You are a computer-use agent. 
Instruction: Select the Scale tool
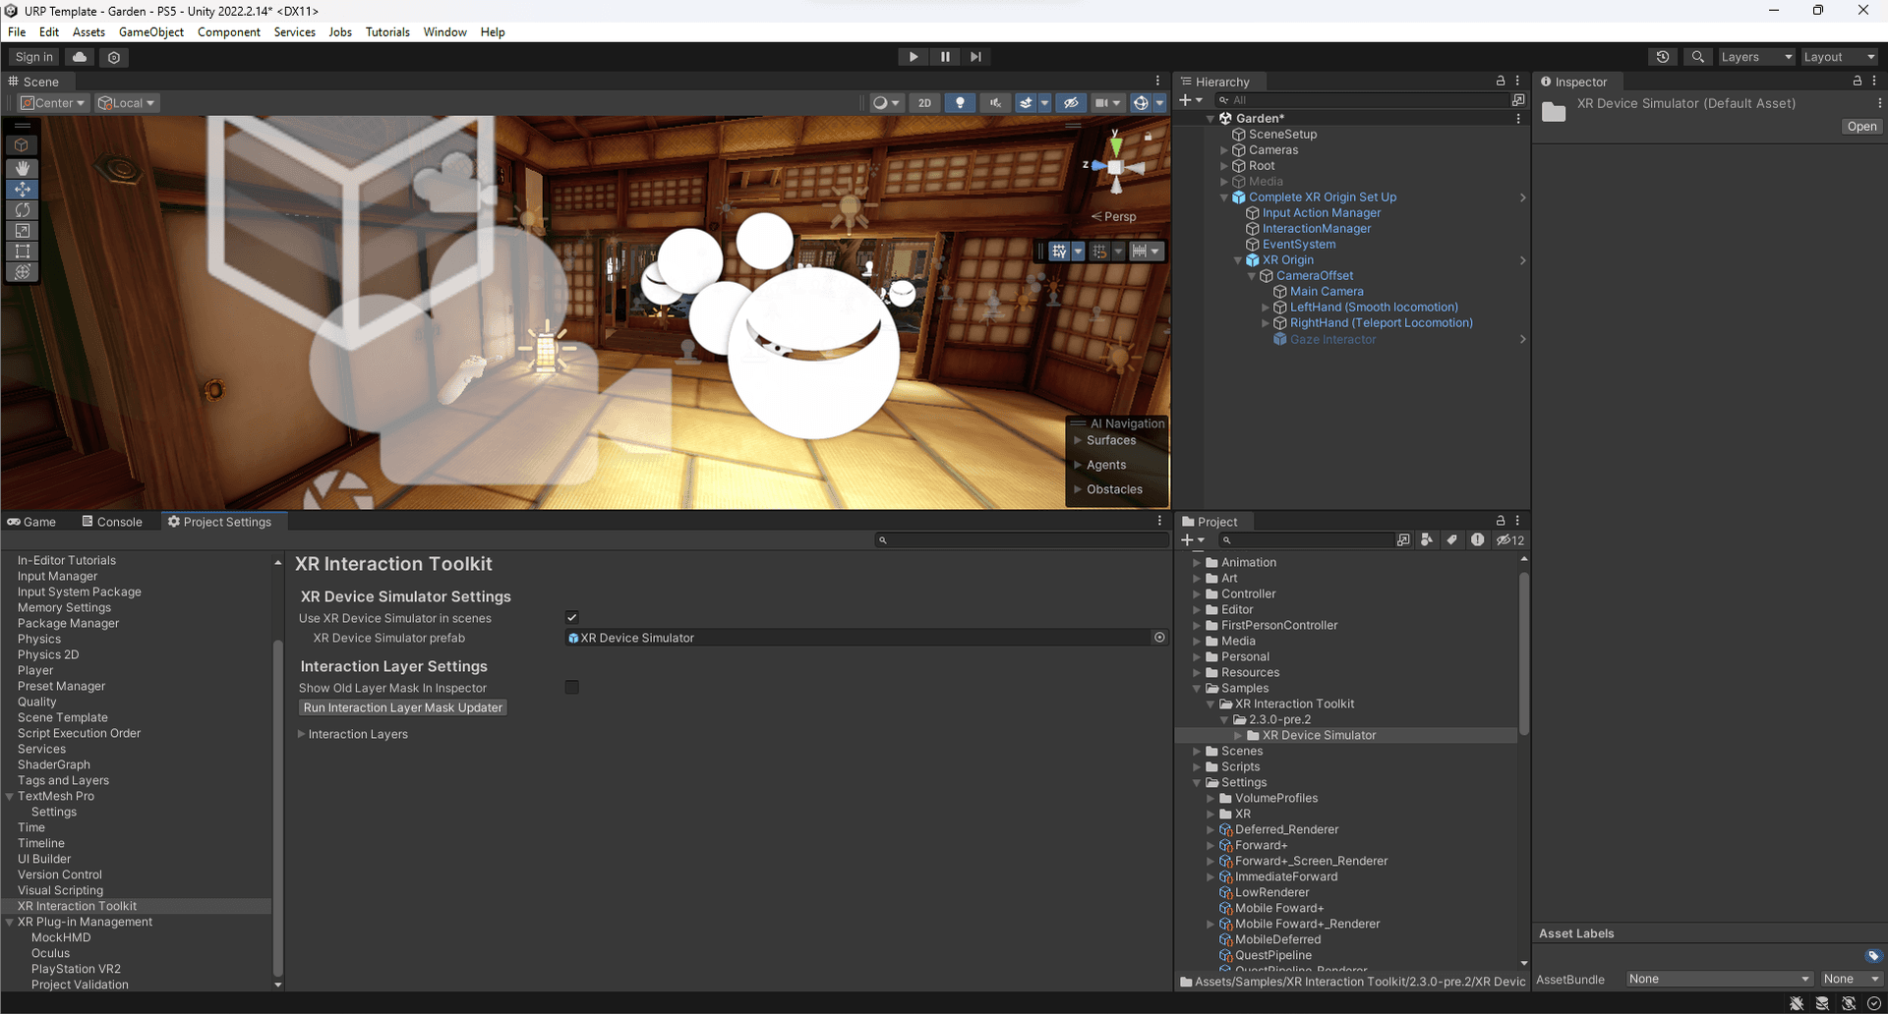[22, 230]
